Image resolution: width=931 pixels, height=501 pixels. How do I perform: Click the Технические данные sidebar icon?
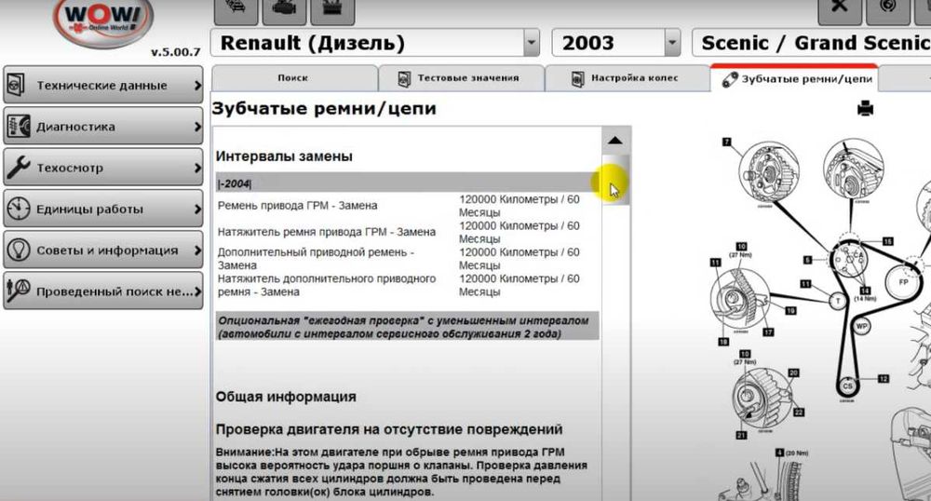pyautogui.click(x=16, y=85)
